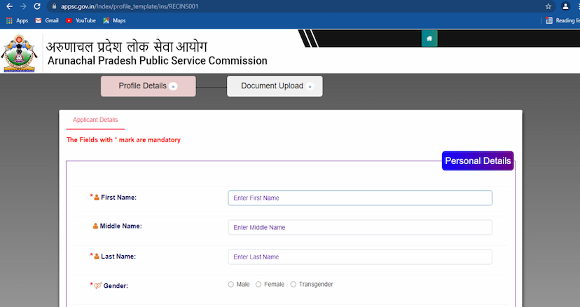This screenshot has height=307, width=580.
Task: Open Apps grid in bookmarks bar
Action: [x=17, y=20]
